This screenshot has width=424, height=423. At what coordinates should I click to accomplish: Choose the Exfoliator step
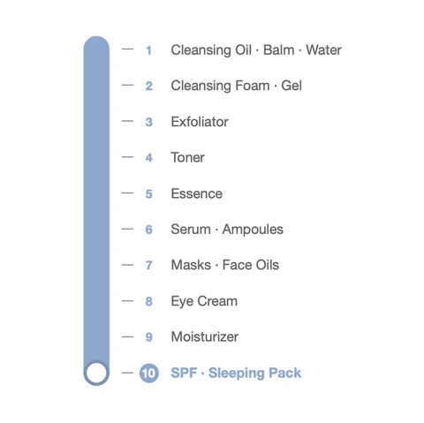tap(200, 122)
